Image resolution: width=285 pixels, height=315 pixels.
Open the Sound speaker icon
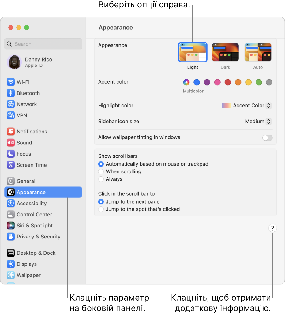(11, 143)
